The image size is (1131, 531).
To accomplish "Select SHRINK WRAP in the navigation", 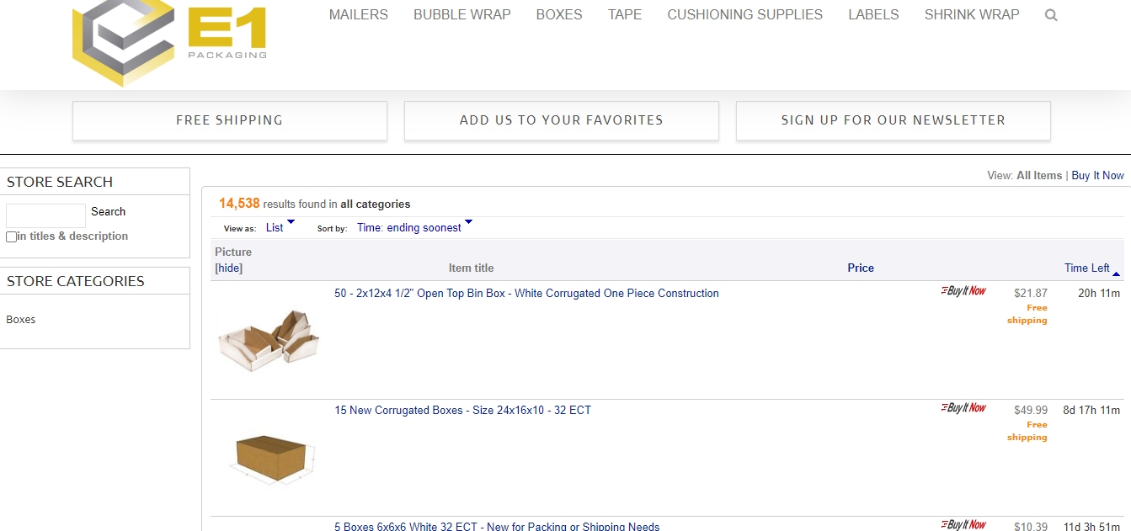I will 971,15.
